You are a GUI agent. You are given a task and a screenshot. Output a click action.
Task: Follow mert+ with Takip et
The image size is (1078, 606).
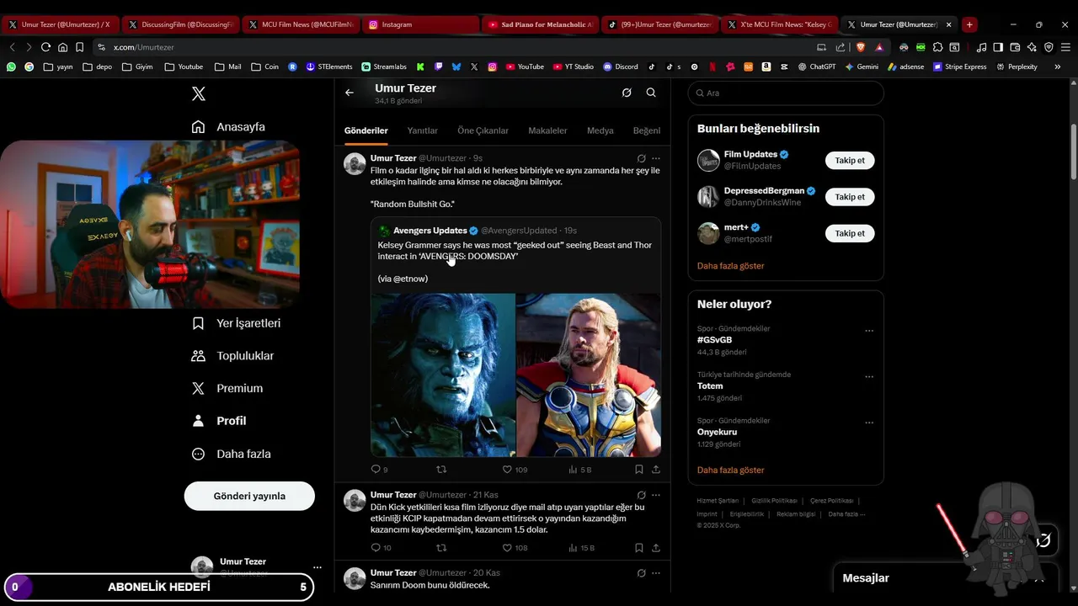(850, 233)
